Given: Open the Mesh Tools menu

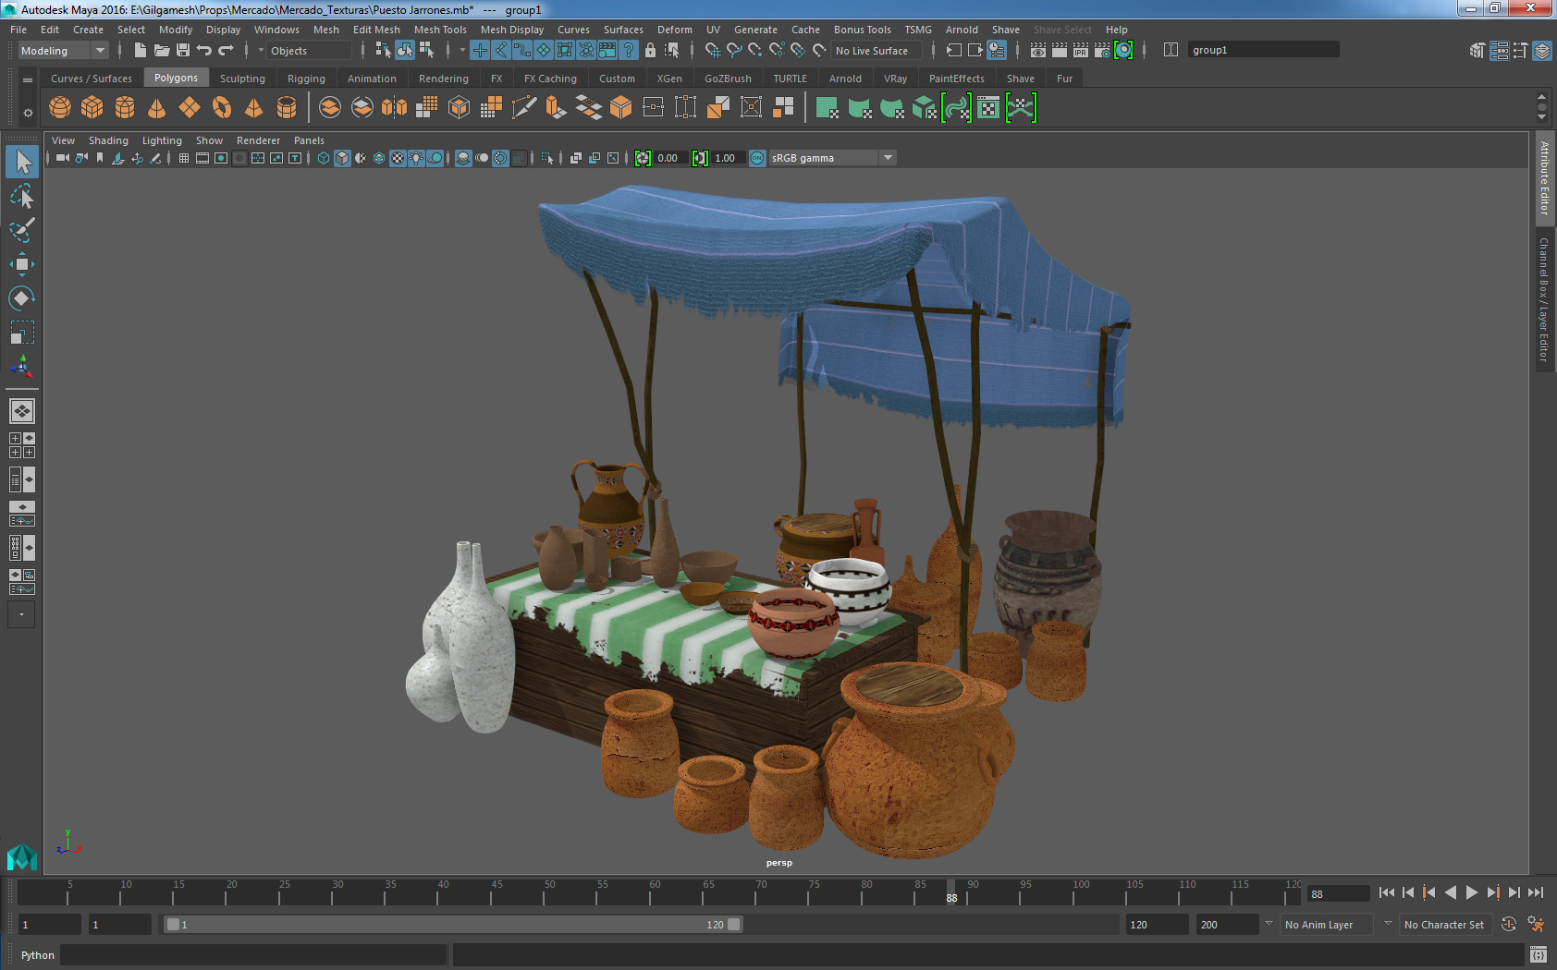Looking at the screenshot, I should click(x=440, y=30).
